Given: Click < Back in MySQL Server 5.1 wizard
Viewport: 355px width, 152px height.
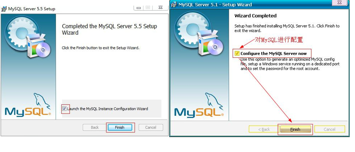Looking at the screenshot, I should pos(264,130).
